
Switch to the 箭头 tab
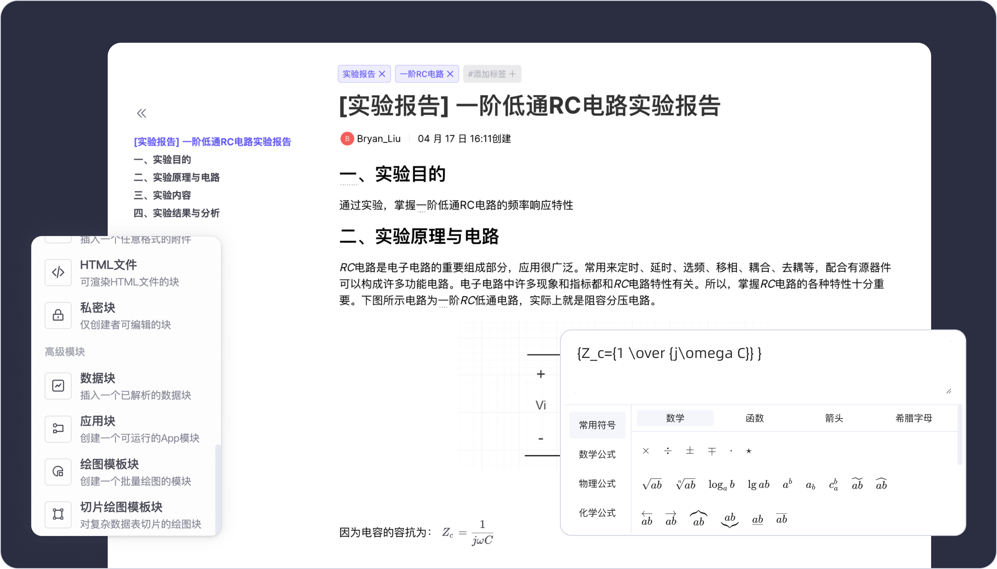[x=834, y=418]
